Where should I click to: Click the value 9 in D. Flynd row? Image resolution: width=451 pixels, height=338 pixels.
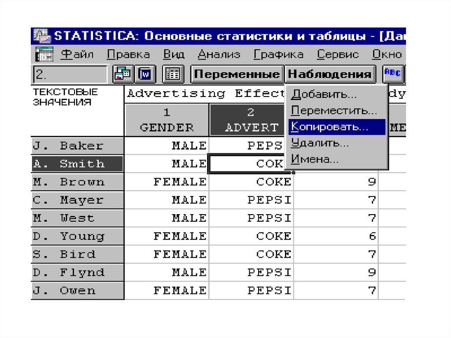click(x=336, y=273)
